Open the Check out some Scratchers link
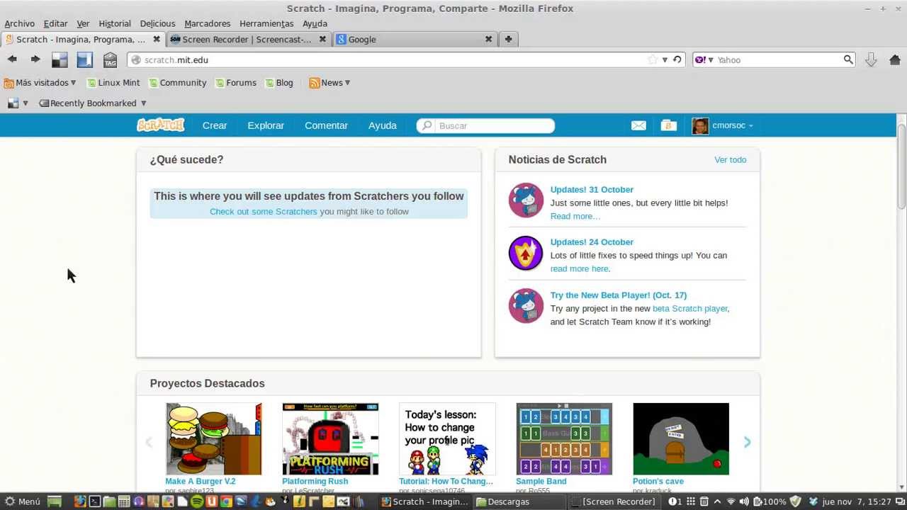 tap(263, 211)
